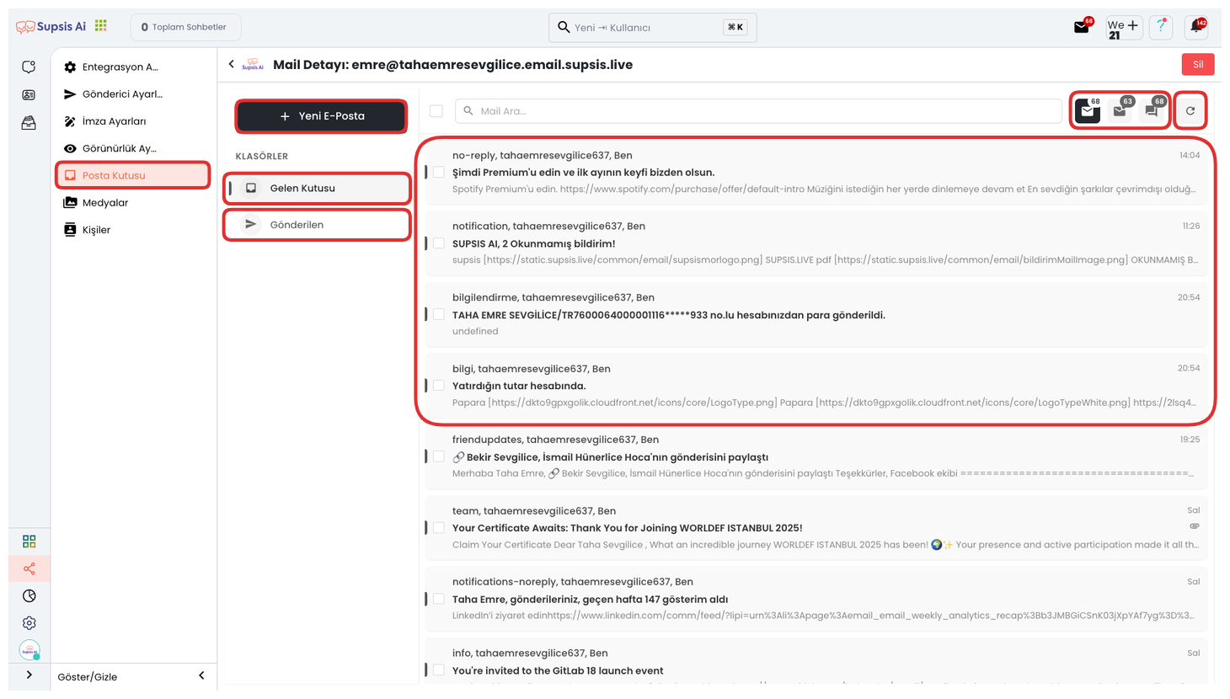Click the back arrow beside Mail Detayı
Viewport: 1230px width, 699px height.
231,64
